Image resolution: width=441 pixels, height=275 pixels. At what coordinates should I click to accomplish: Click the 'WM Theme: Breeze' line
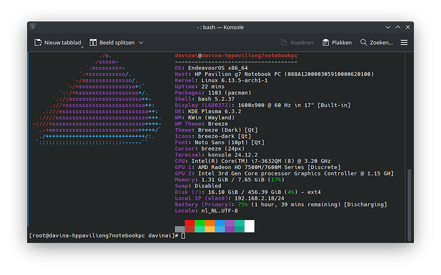pos(201,124)
